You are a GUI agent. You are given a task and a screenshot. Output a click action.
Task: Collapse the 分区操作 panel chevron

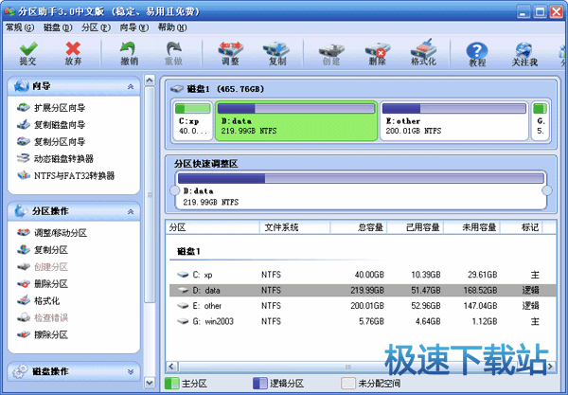pos(131,211)
